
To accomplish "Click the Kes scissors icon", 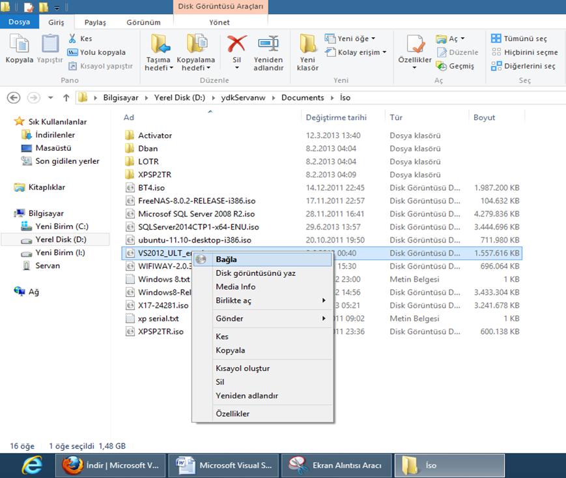I will pos(72,38).
